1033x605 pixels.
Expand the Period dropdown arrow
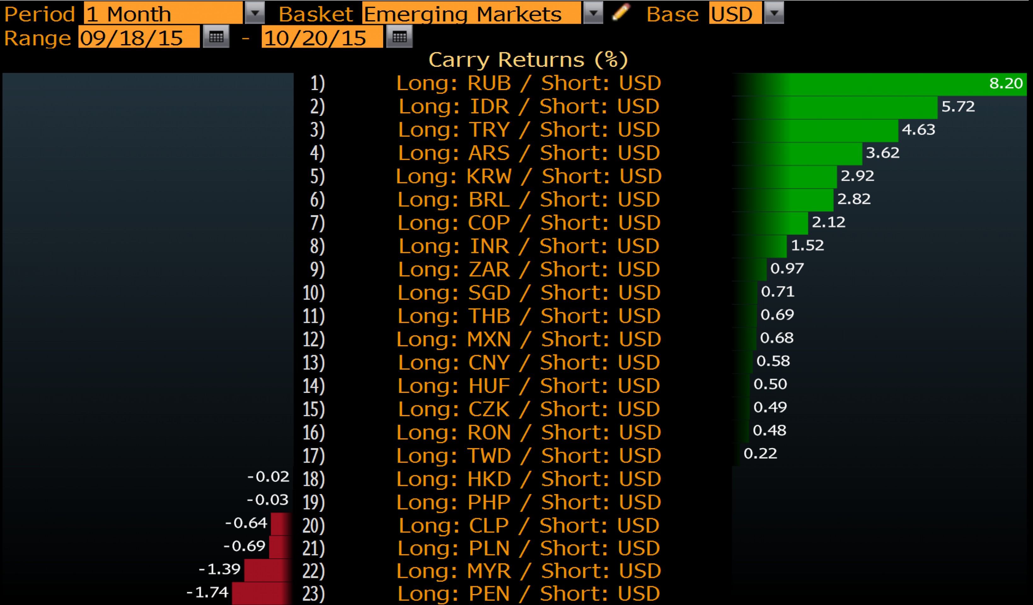click(x=255, y=13)
